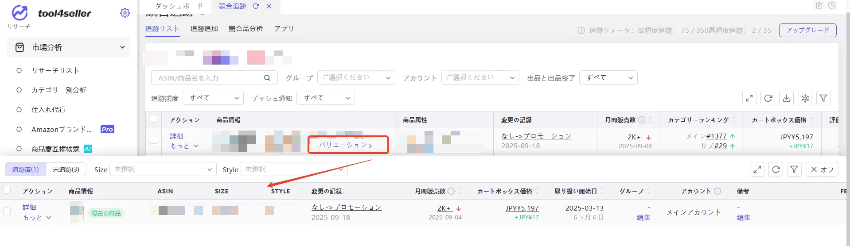The width and height of the screenshot is (850, 246).
Task: Open column settings for upper table
Action: point(805,98)
